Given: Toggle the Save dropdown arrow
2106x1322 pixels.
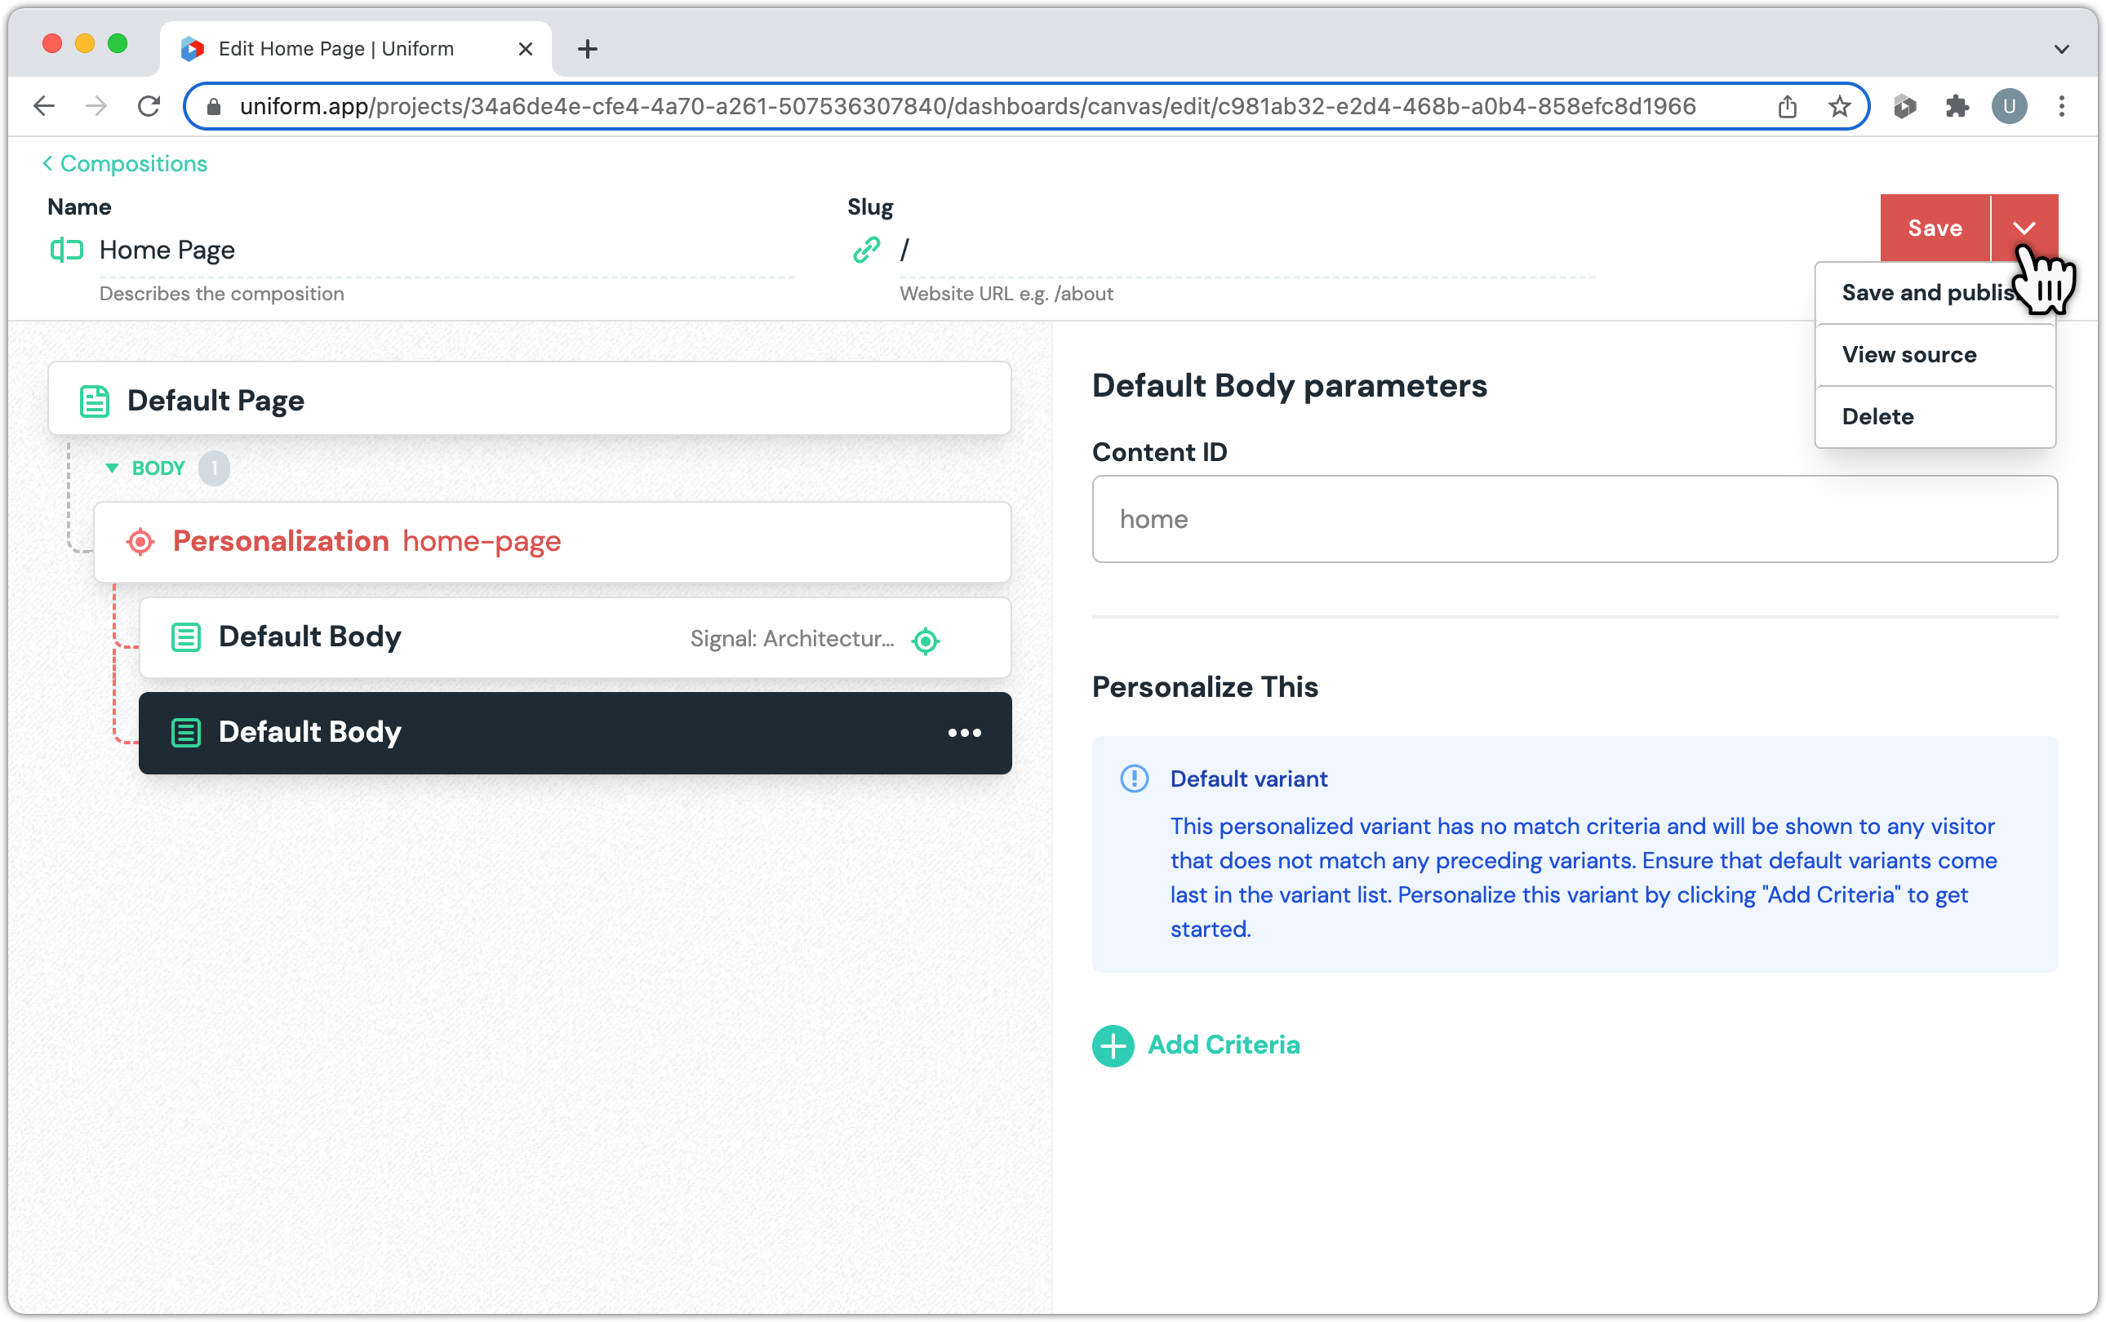Looking at the screenshot, I should coord(2024,228).
